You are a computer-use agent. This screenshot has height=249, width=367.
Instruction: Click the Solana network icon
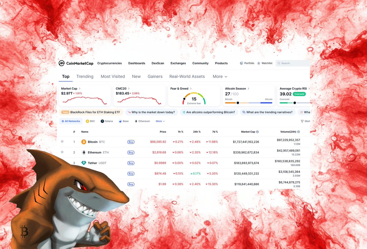[102, 121]
